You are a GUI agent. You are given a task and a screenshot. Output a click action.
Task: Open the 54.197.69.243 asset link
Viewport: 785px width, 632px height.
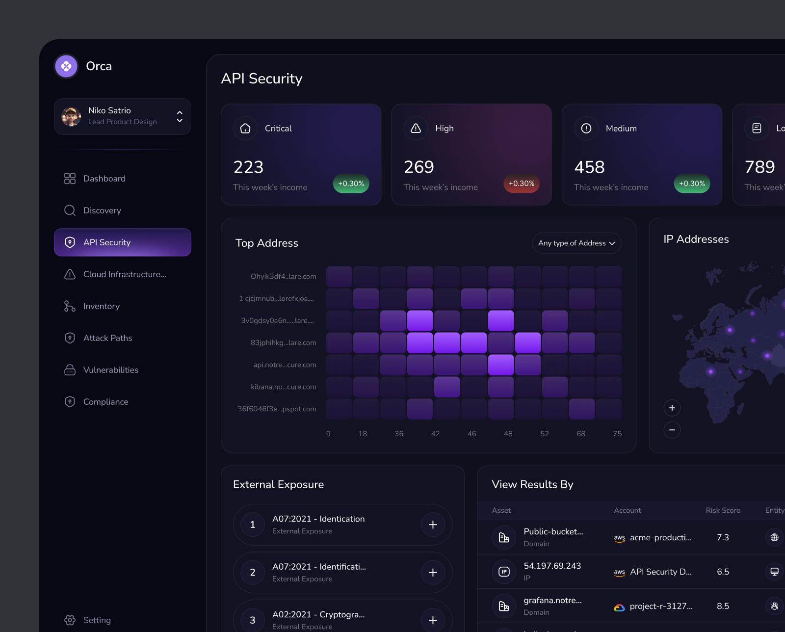(x=552, y=566)
